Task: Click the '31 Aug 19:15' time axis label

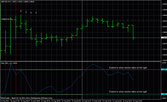Action: [x=46, y=101]
